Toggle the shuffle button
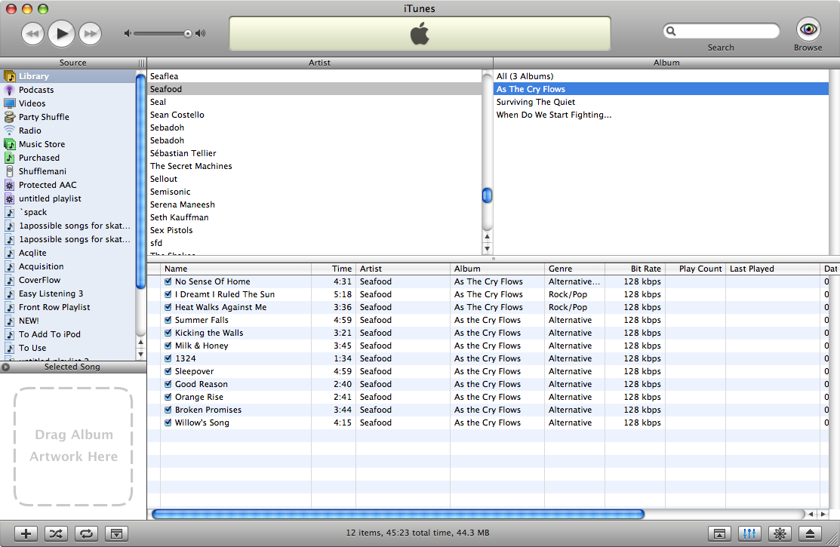Image resolution: width=840 pixels, height=547 pixels. click(56, 533)
